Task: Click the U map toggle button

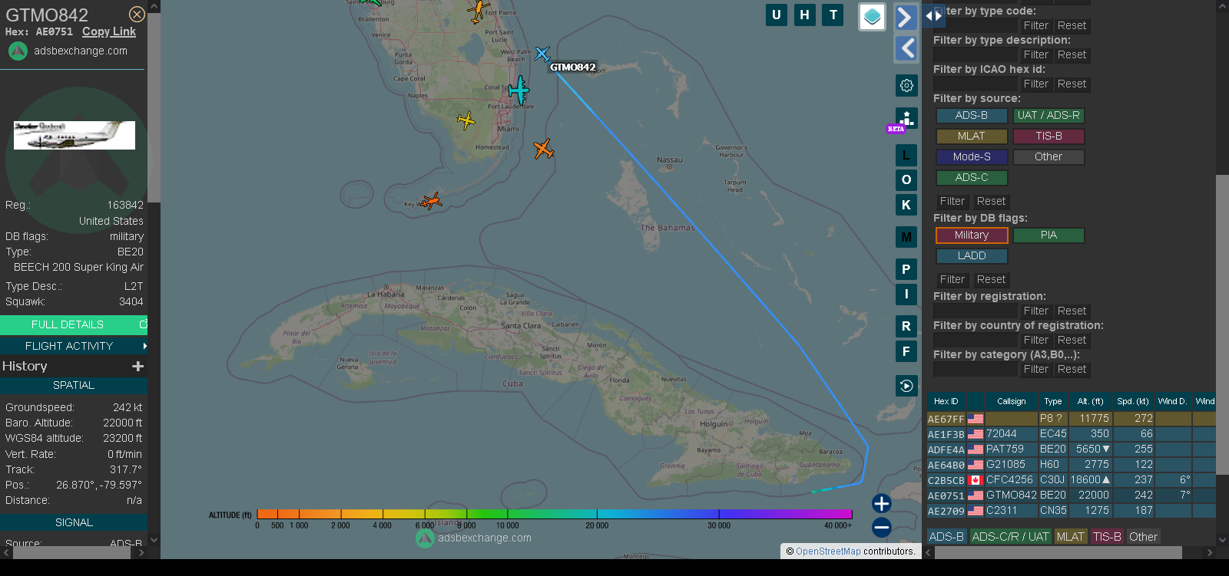Action: (777, 15)
